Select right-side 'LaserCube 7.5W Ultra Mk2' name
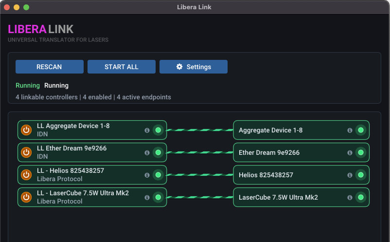Image resolution: width=390 pixels, height=242 pixels. 278,197
